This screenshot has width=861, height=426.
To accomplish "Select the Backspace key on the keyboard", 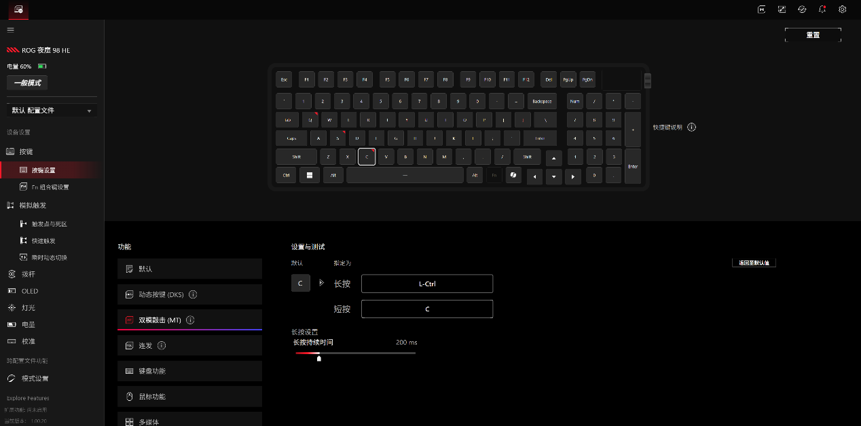I will (x=542, y=101).
